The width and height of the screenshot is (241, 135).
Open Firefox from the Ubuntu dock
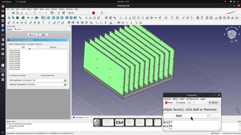point(3,11)
